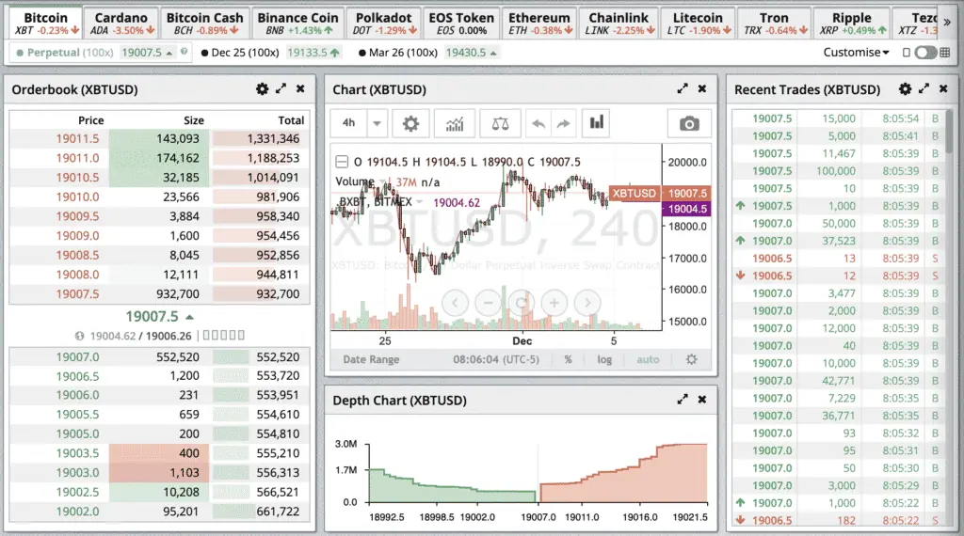
Task: Collapse the chart legend box
Action: pos(341,162)
